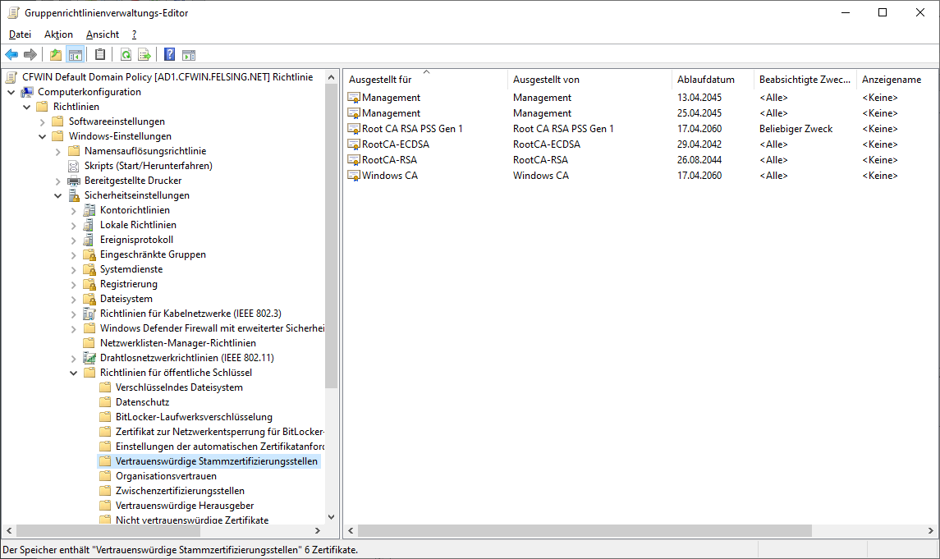Select Zwischenzertifizierungsstellen folder in tree
Image resolution: width=940 pixels, height=559 pixels.
pos(180,491)
